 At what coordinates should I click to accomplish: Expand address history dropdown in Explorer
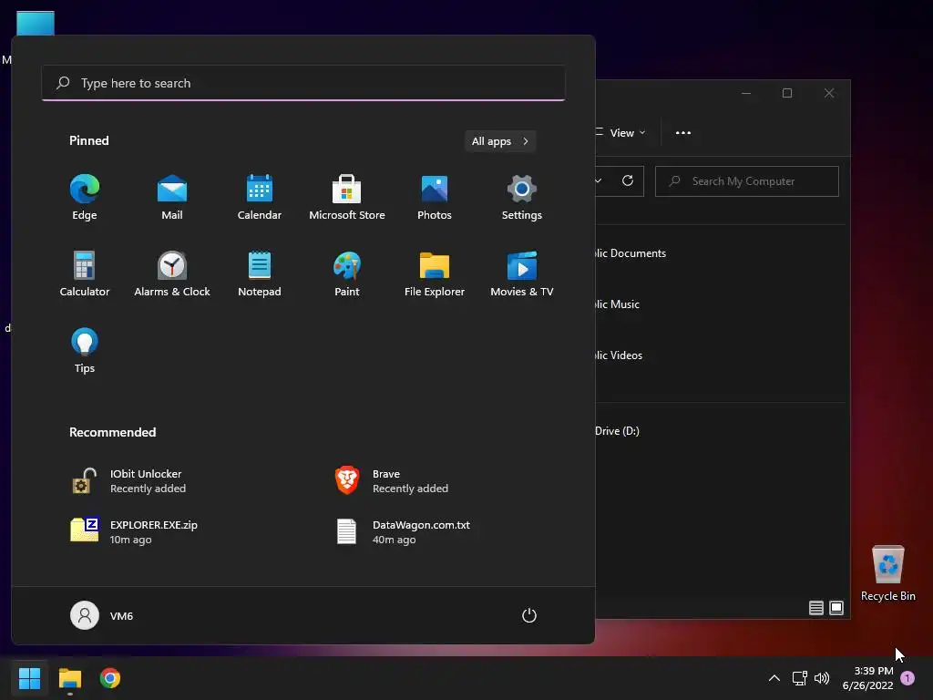(599, 181)
